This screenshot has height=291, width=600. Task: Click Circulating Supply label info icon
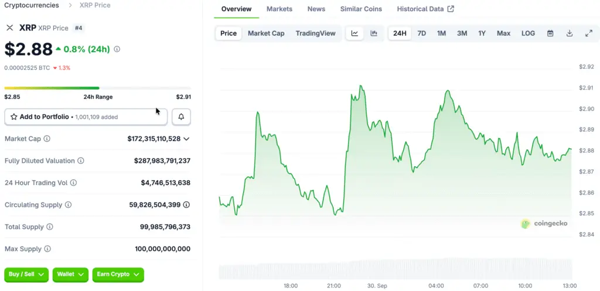coord(68,204)
